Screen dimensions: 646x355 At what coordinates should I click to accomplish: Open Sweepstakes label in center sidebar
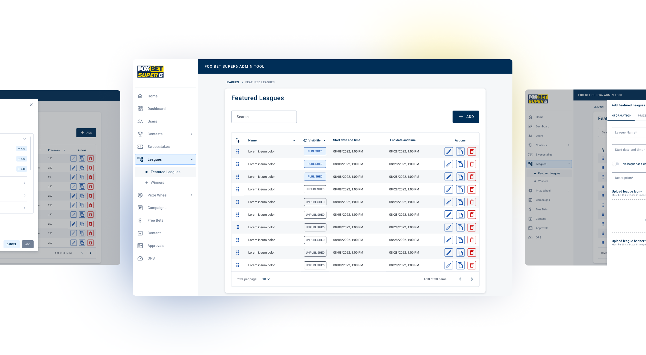coord(158,147)
